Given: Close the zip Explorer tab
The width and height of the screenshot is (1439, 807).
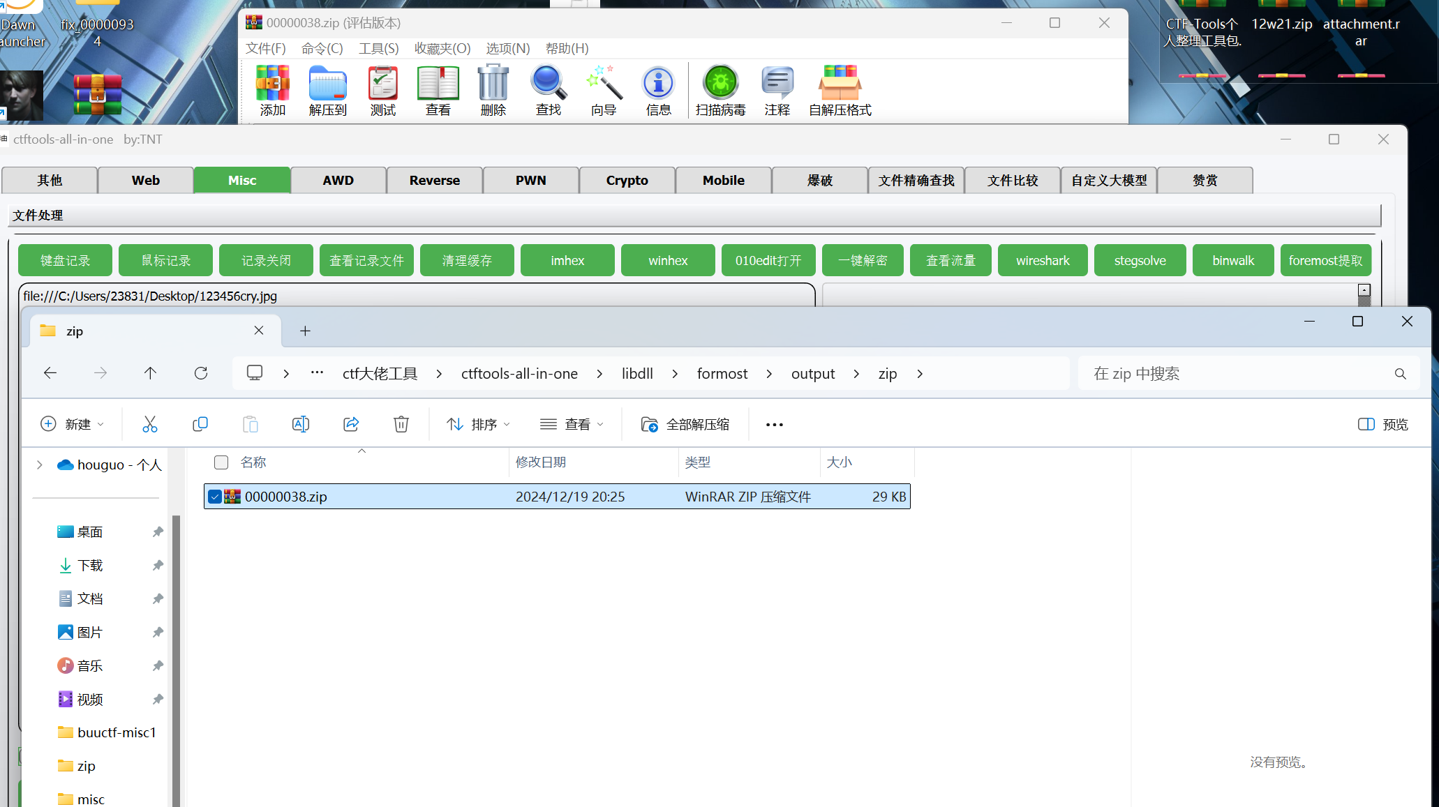Looking at the screenshot, I should [x=259, y=331].
